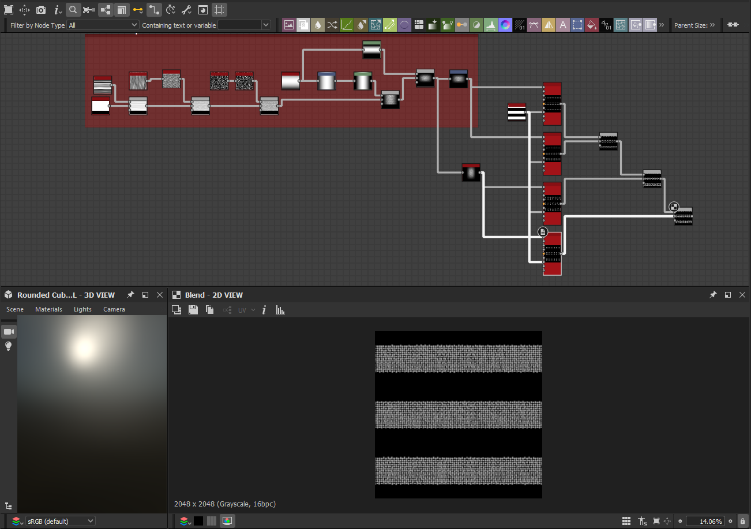Open the Materials menu in 3D view

pos(48,309)
